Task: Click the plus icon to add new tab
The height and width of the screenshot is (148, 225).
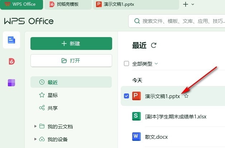Action: [186, 4]
